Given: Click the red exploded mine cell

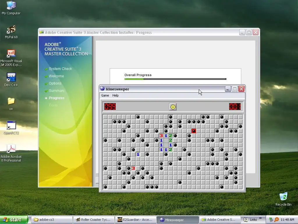Looking at the screenshot, I should click(x=194, y=131).
